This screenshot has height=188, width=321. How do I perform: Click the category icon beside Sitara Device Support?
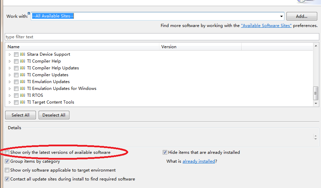23,54
